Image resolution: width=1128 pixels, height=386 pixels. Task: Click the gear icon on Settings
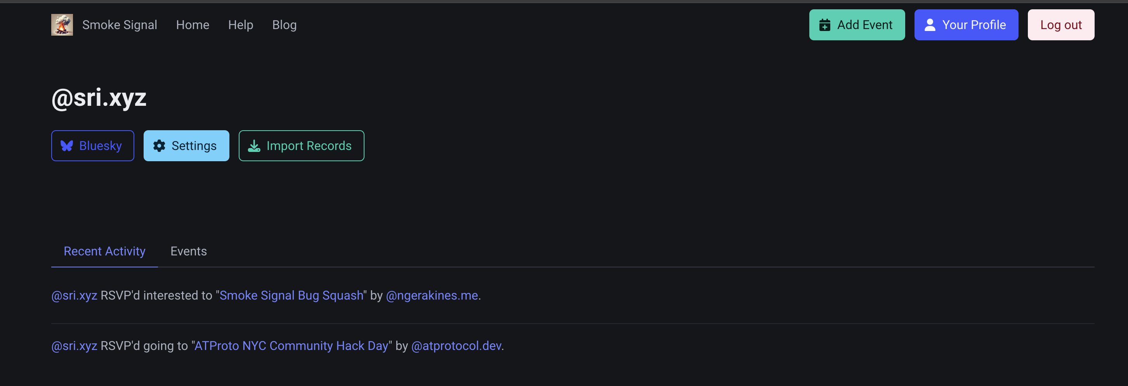pyautogui.click(x=159, y=146)
